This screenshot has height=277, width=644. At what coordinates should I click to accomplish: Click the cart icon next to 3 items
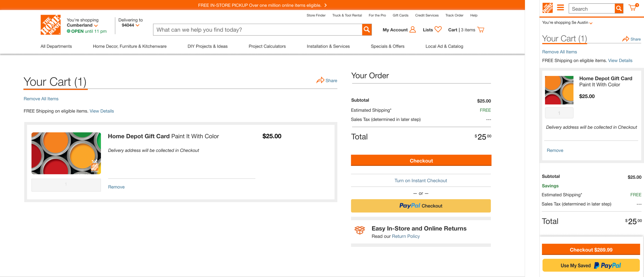481,29
